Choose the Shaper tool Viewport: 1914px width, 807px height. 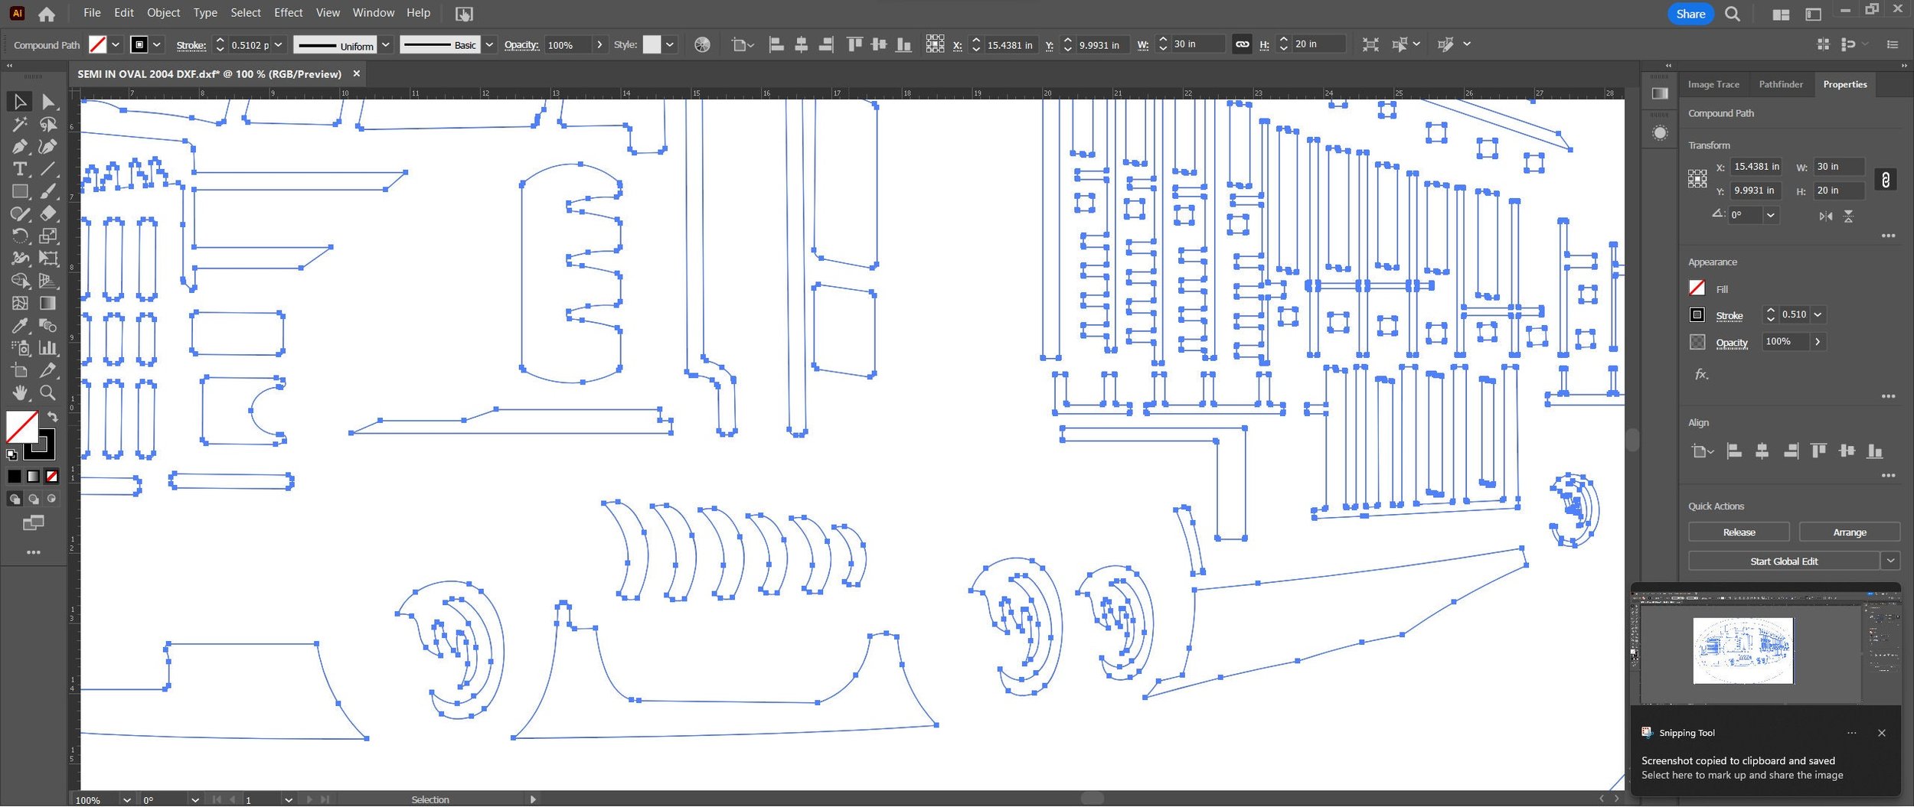coord(20,213)
